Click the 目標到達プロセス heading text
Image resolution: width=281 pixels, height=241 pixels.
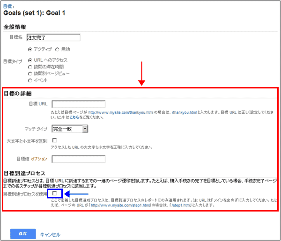click(x=24, y=173)
